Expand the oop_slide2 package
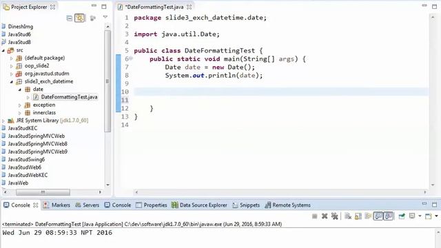 [12, 66]
